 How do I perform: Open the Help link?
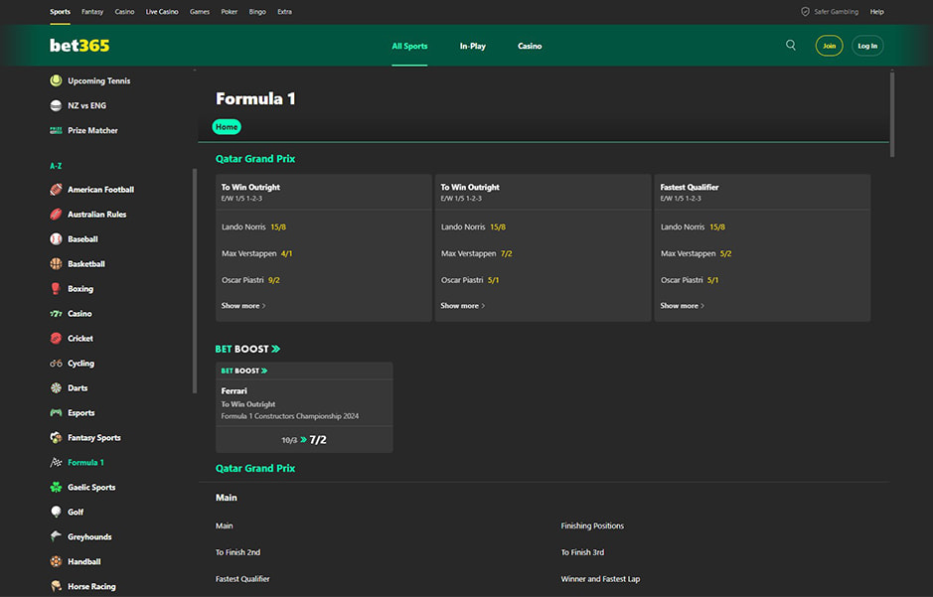coord(877,11)
